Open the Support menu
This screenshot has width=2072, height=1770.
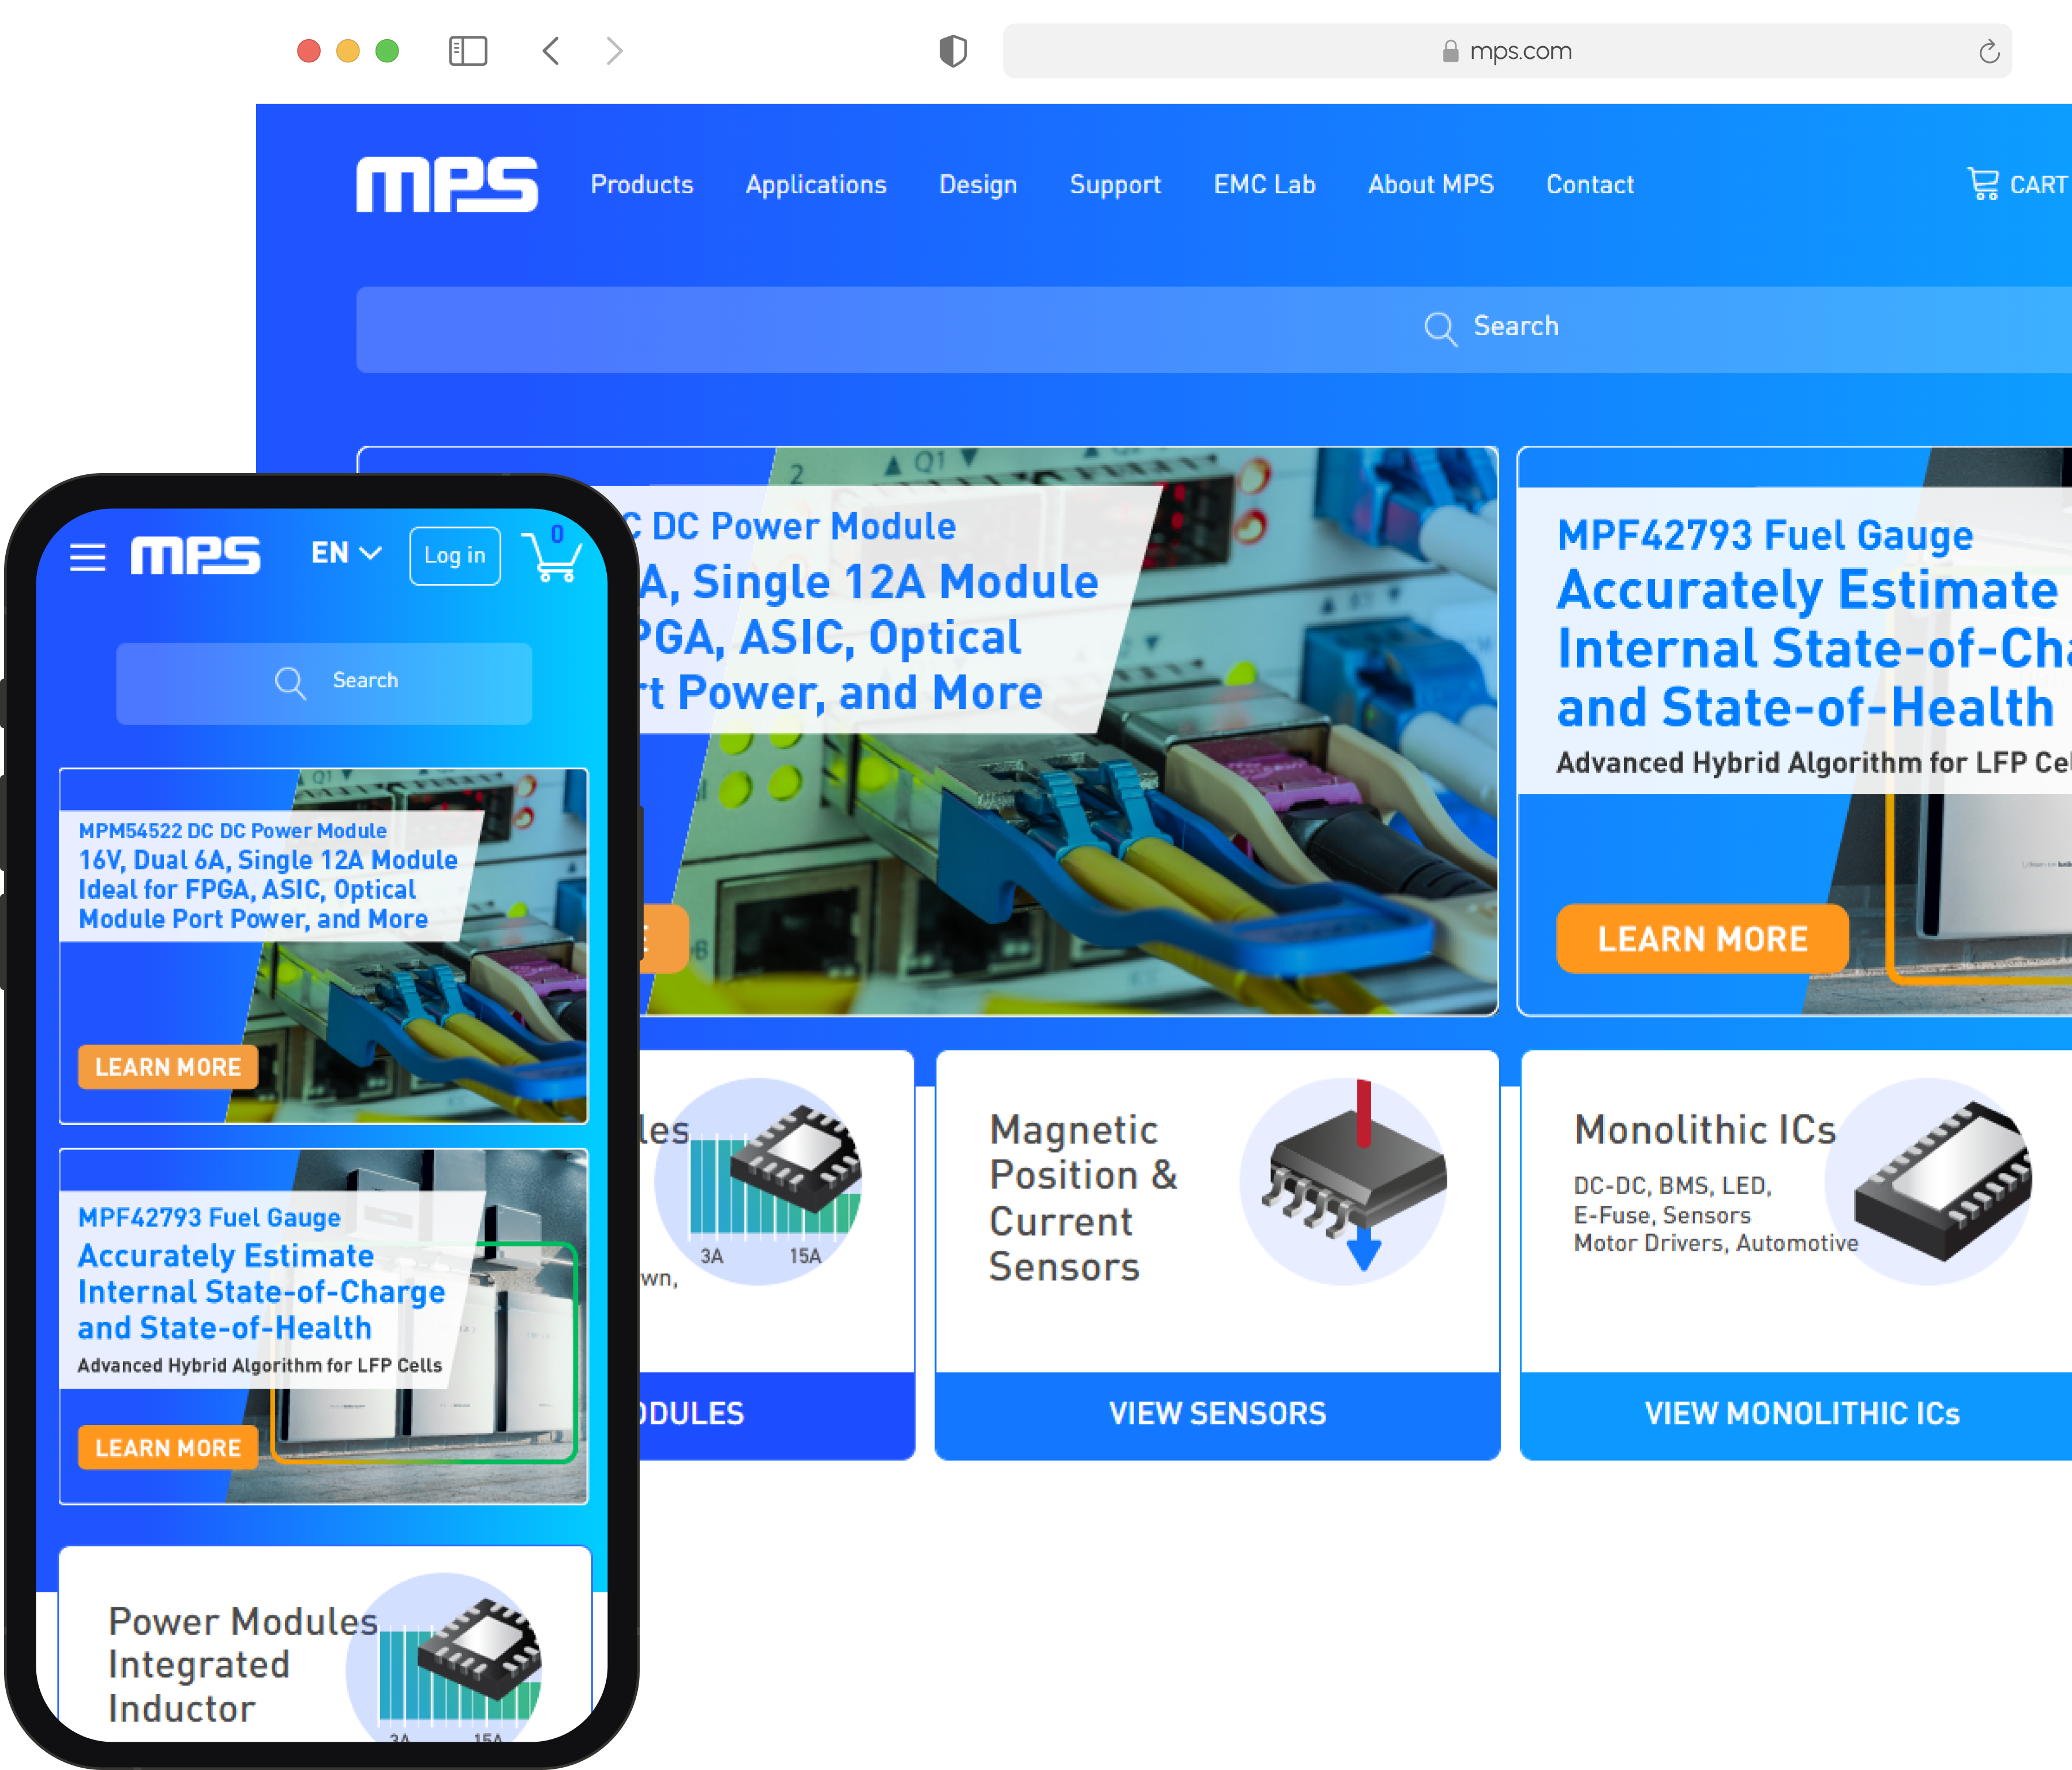pos(1115,185)
